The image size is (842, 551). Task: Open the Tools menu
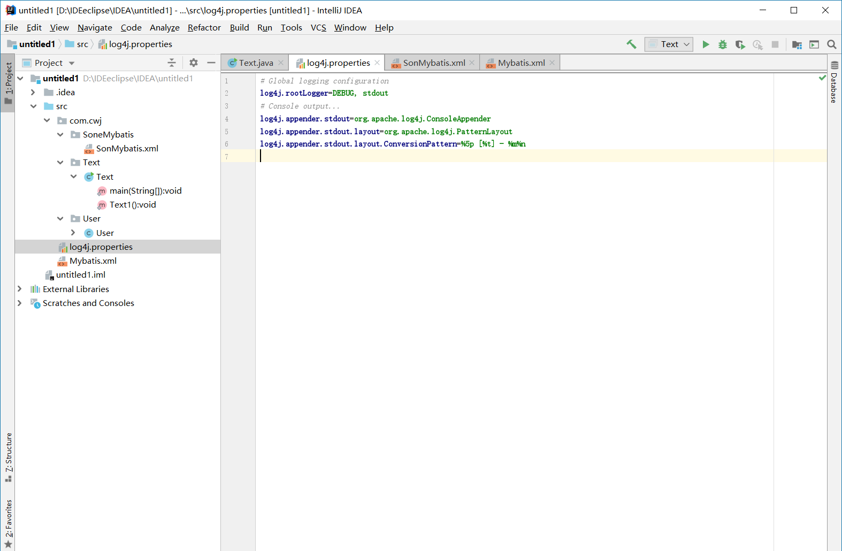pyautogui.click(x=291, y=28)
